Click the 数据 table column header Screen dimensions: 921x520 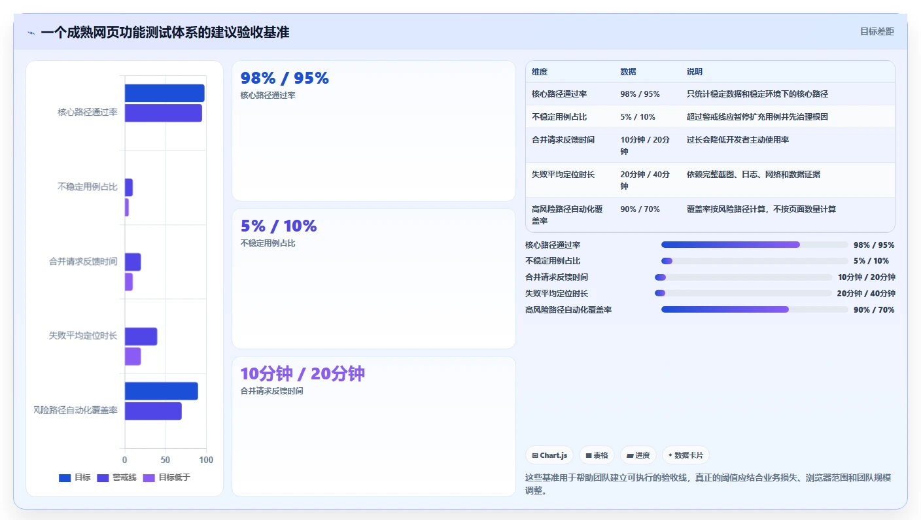coord(628,72)
